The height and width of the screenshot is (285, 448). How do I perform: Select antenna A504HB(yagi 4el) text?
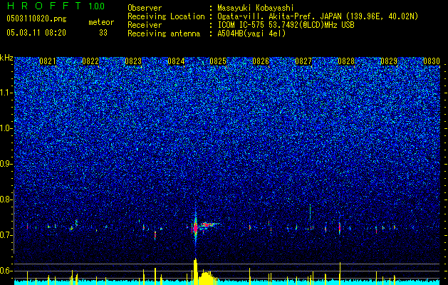click(x=251, y=33)
